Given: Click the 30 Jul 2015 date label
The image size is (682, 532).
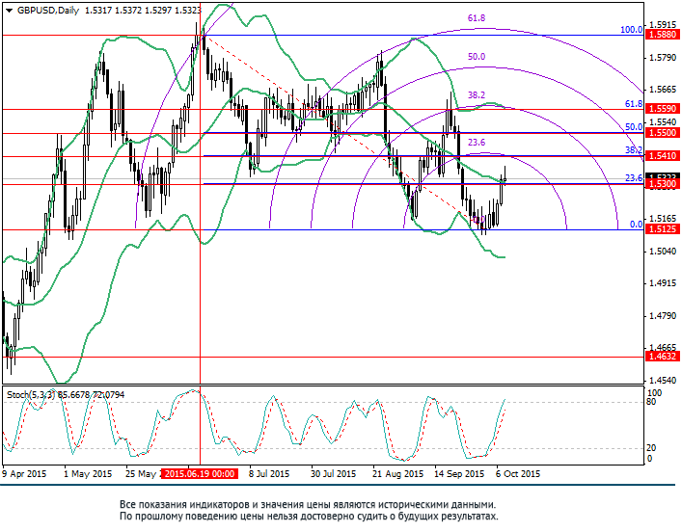Looking at the screenshot, I should coord(333,474).
